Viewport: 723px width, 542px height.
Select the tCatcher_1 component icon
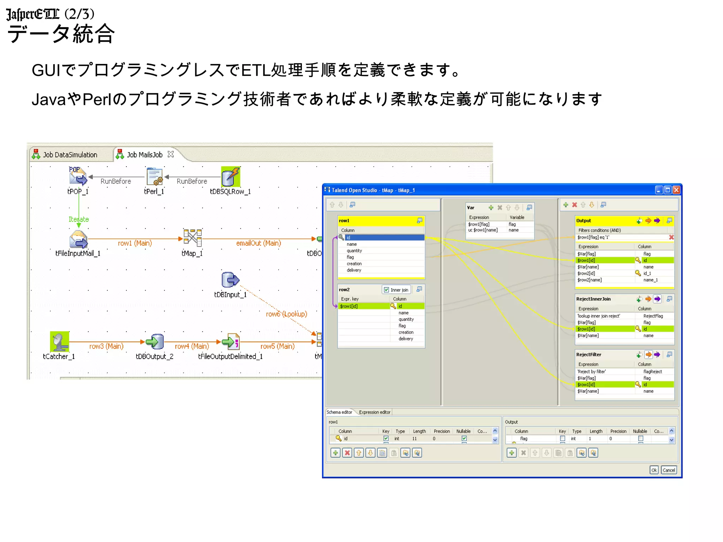(x=59, y=341)
